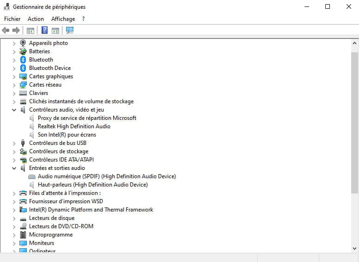Click the scan for hardware changes monitor icon

click(x=70, y=30)
